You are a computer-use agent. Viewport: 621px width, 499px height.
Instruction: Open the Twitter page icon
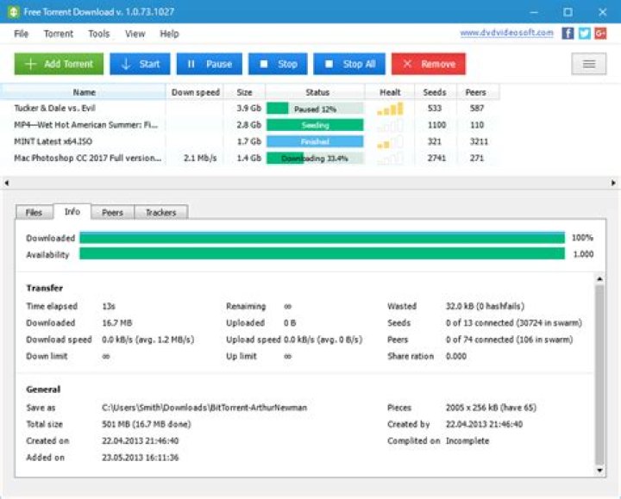tap(584, 34)
